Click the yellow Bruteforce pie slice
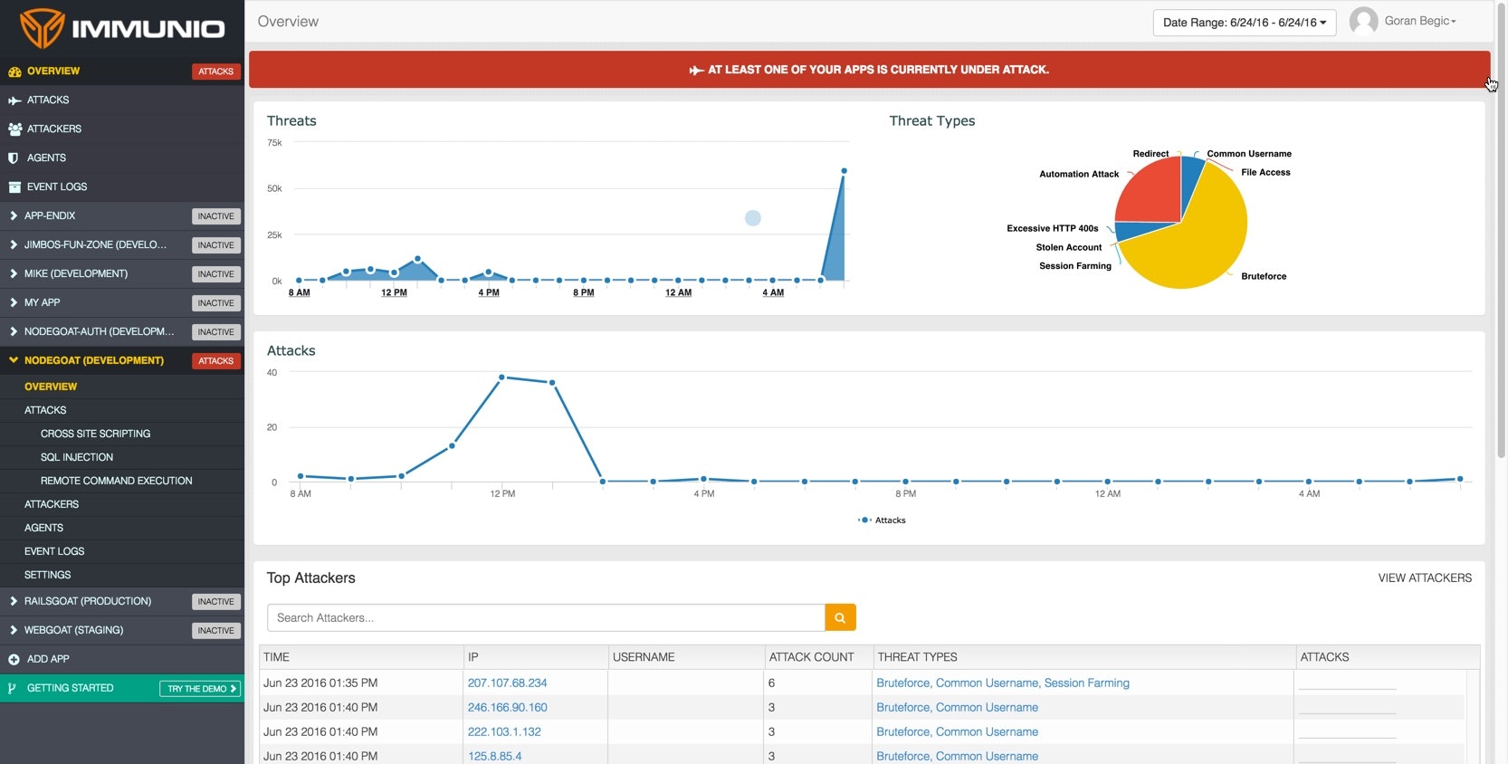The width and height of the screenshot is (1508, 764). tap(1195, 244)
